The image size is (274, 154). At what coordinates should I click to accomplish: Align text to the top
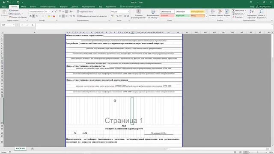60,12
